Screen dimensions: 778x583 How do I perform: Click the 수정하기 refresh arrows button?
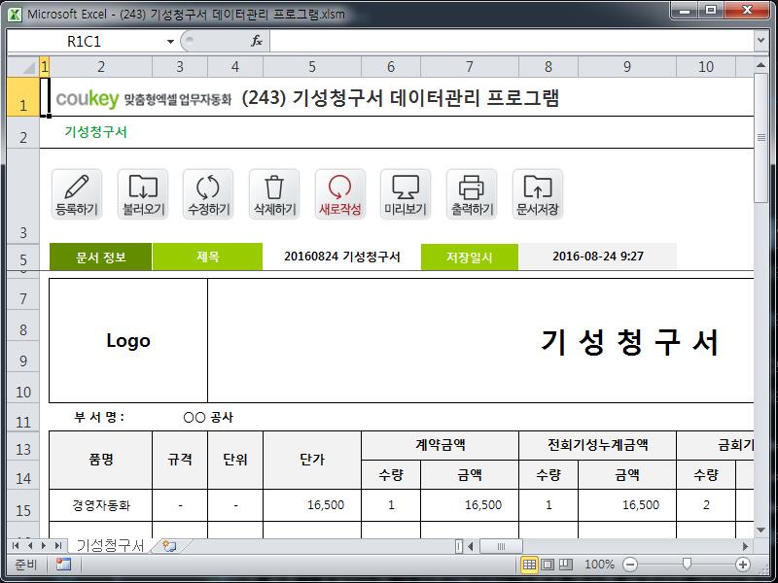208,194
